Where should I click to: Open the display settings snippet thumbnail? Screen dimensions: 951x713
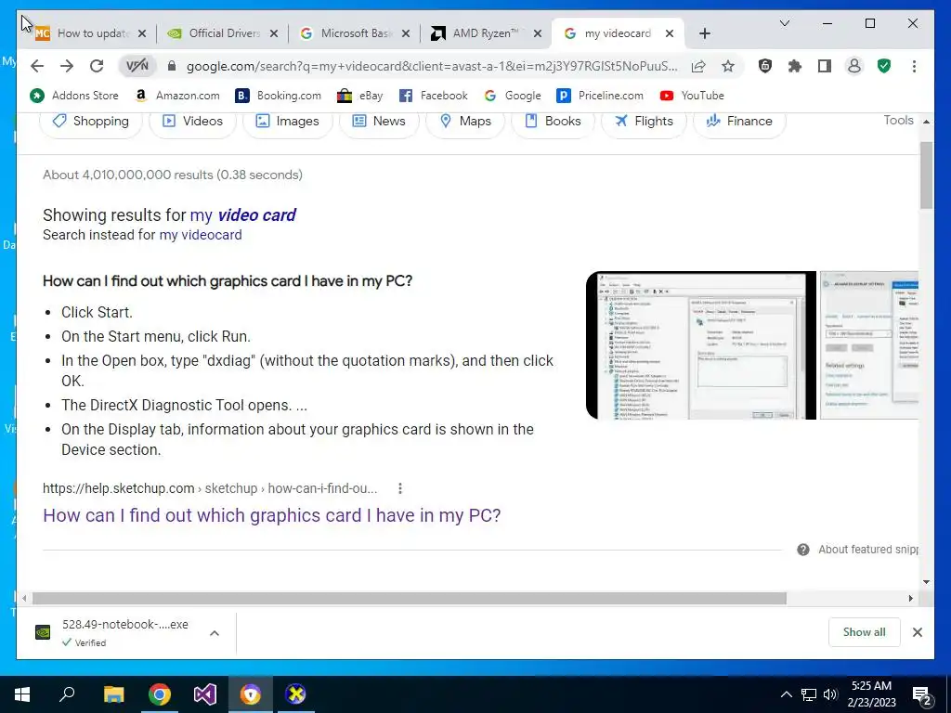point(869,345)
